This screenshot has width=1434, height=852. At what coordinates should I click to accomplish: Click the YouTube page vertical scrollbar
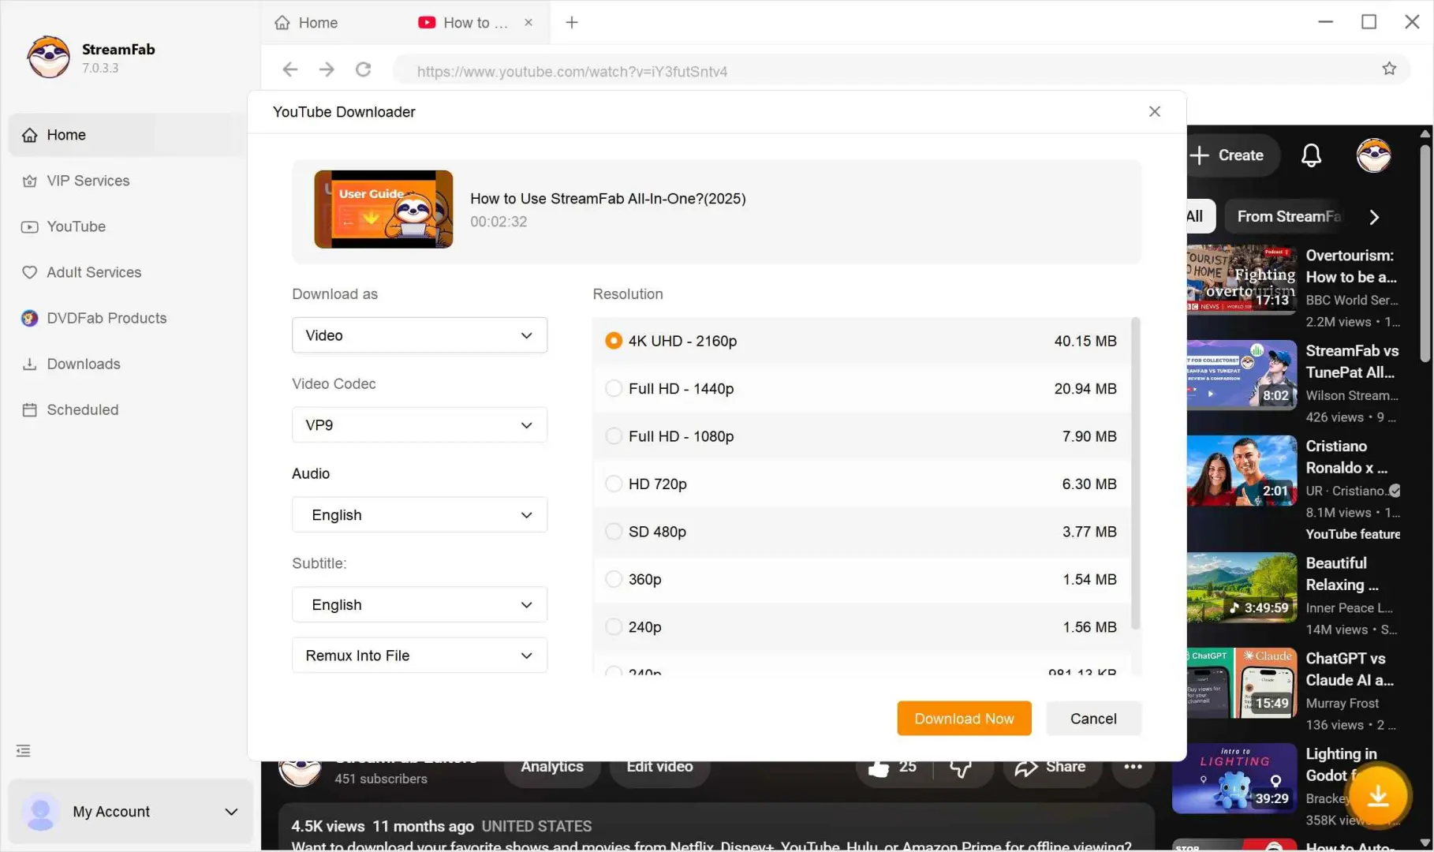tap(1425, 252)
